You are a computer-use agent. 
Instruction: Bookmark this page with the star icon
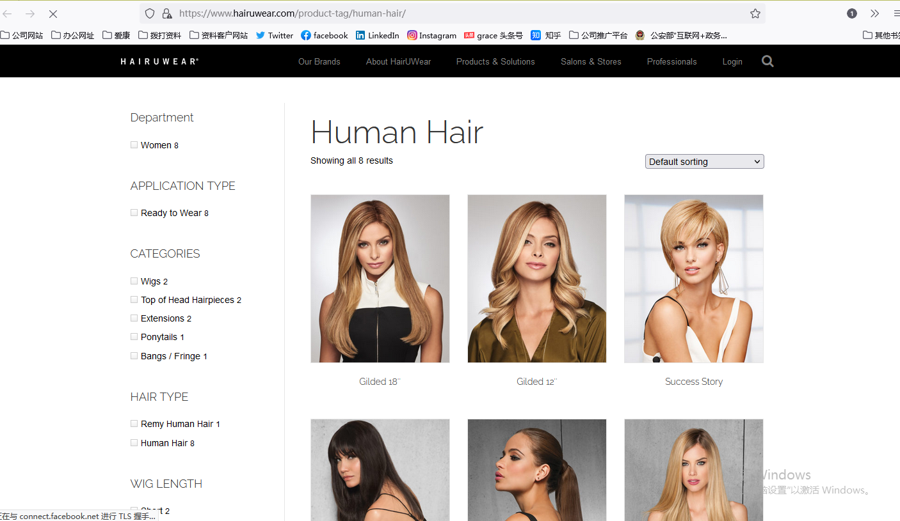coord(755,13)
